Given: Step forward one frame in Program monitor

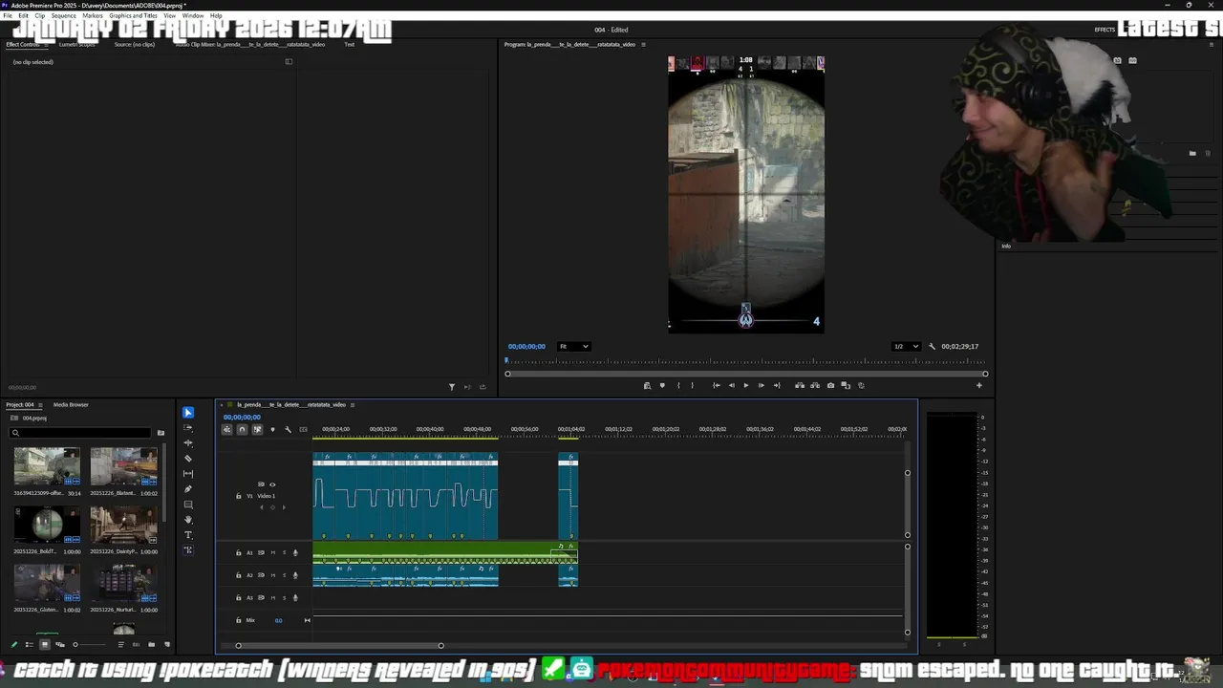Looking at the screenshot, I should (x=762, y=385).
